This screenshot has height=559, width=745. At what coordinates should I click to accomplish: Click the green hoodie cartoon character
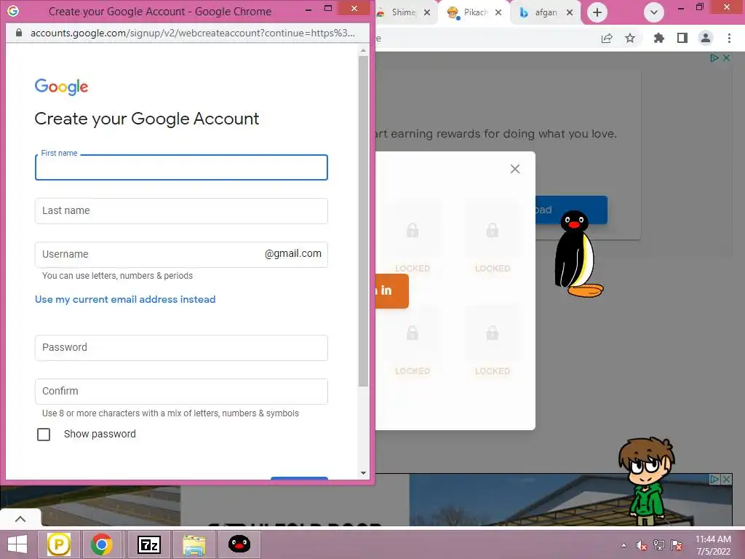tap(647, 481)
